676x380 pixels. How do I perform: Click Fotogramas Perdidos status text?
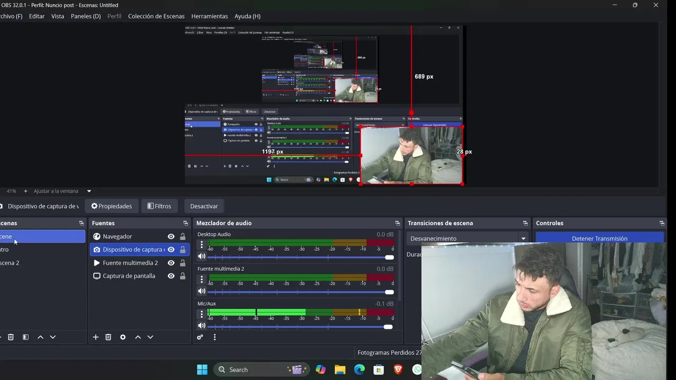click(389, 353)
